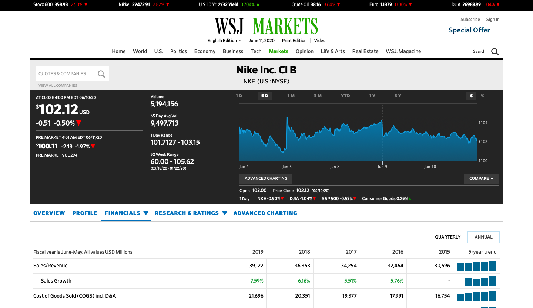
Task: Go to the Opinion section
Action: pos(305,51)
